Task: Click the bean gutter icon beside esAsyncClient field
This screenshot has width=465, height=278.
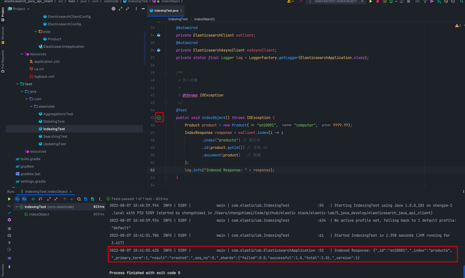Action: [x=158, y=50]
